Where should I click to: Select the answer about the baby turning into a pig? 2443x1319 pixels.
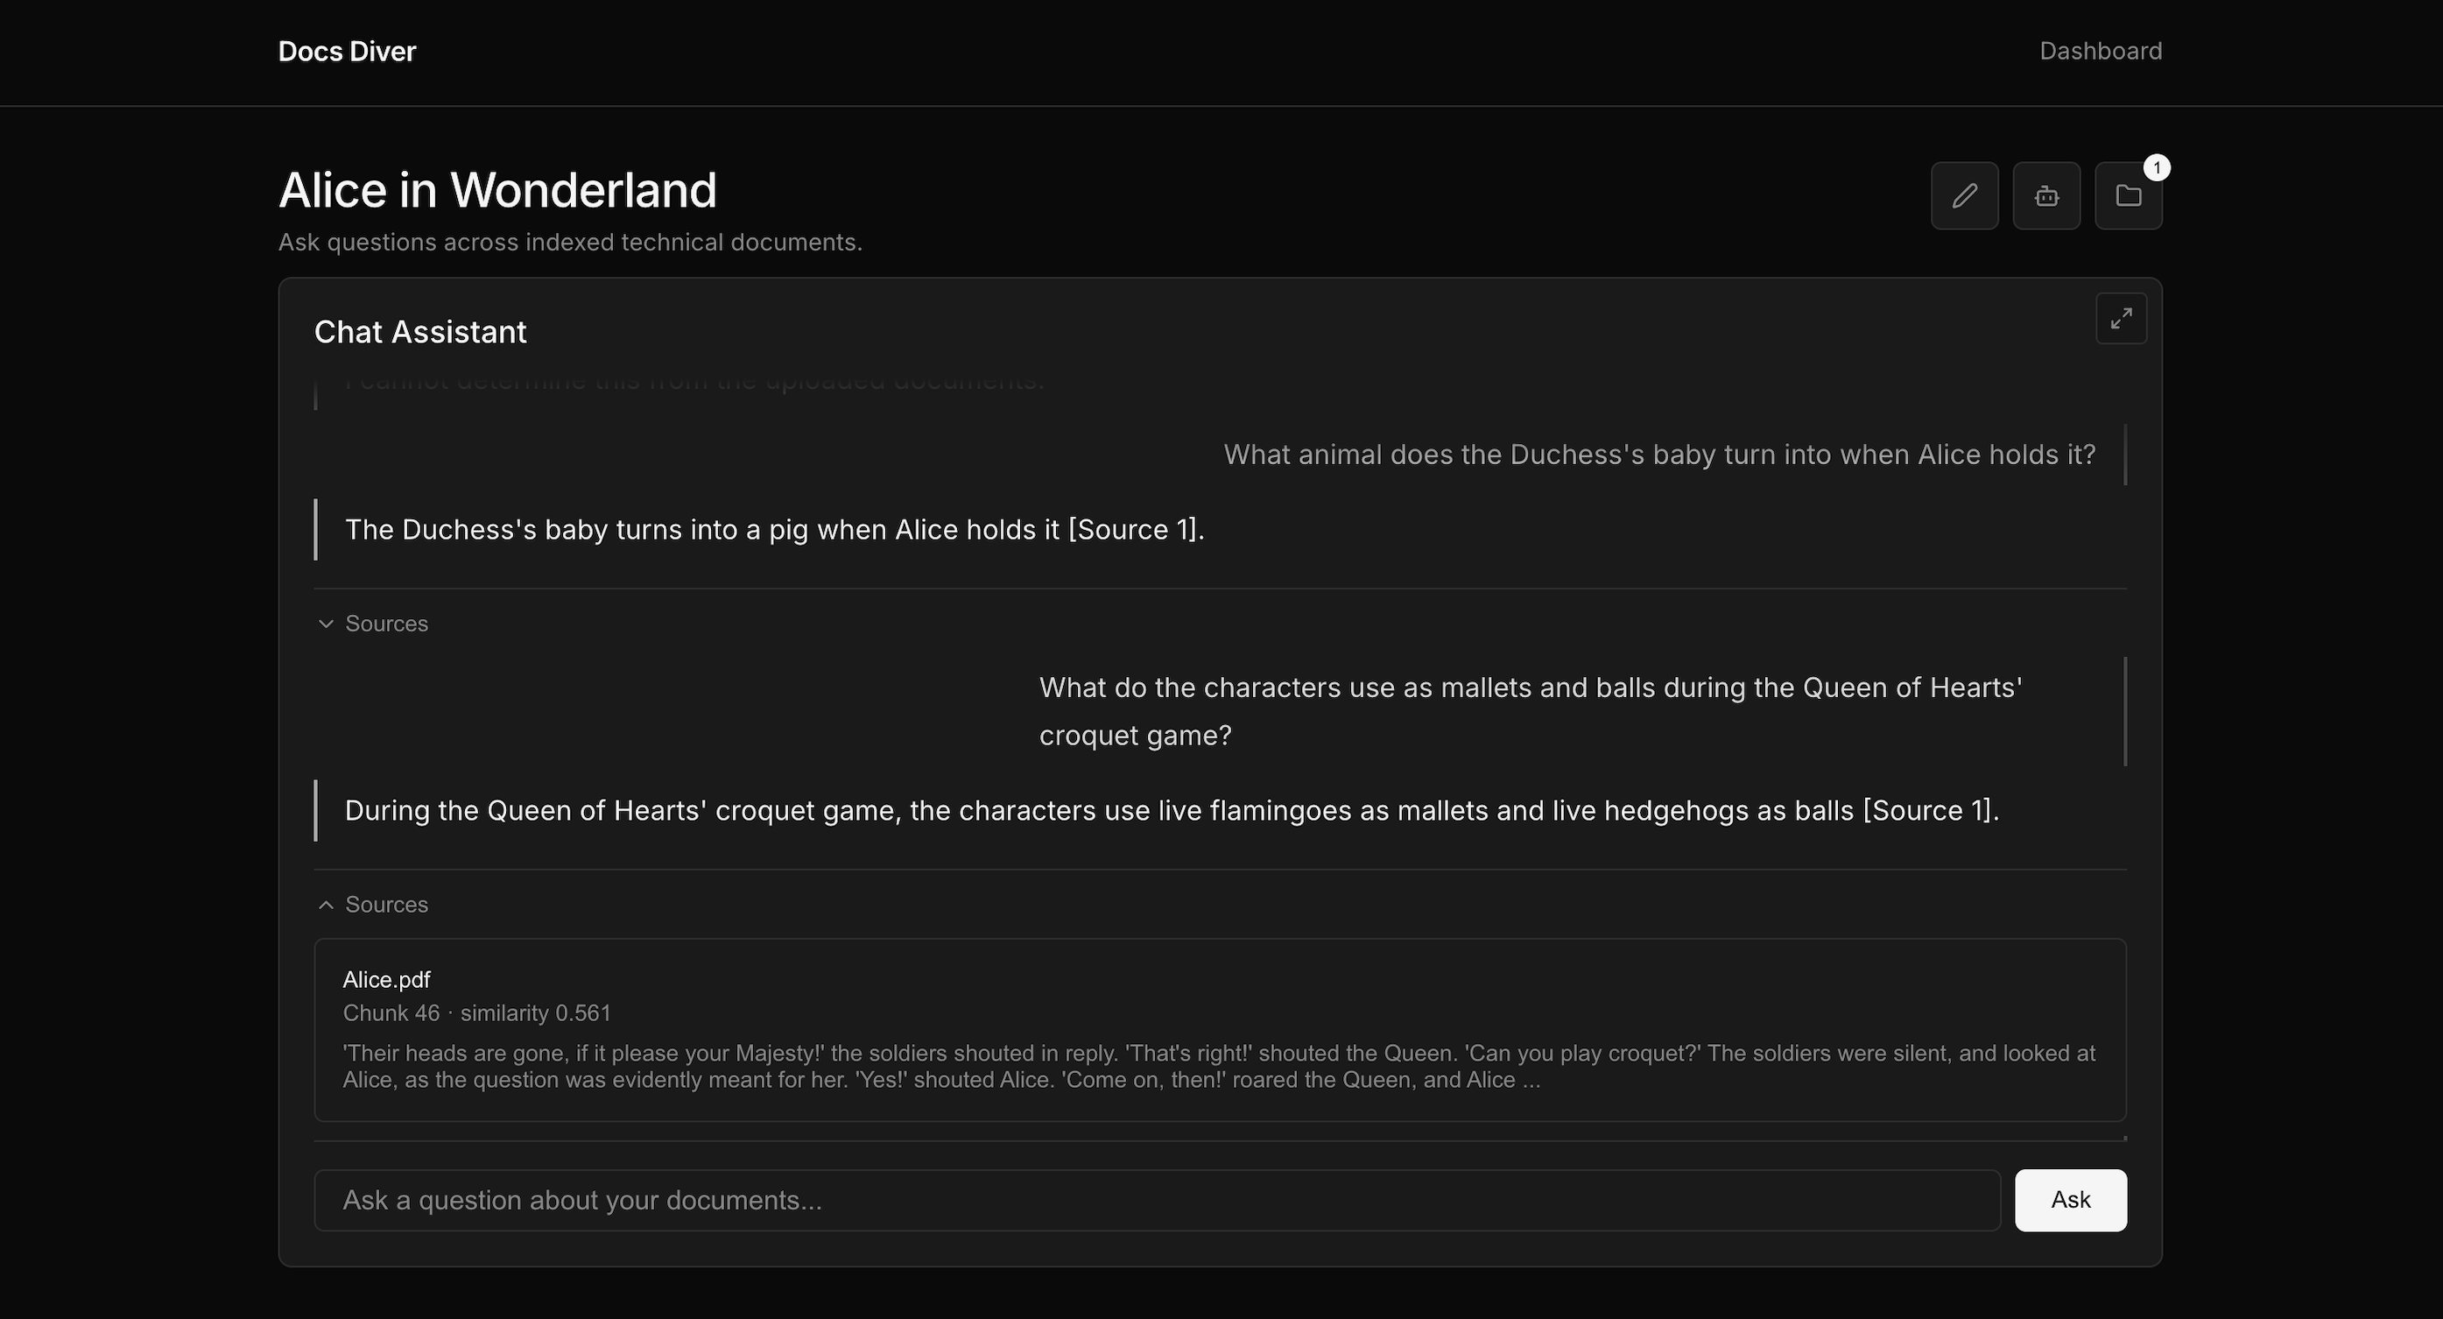click(x=775, y=530)
